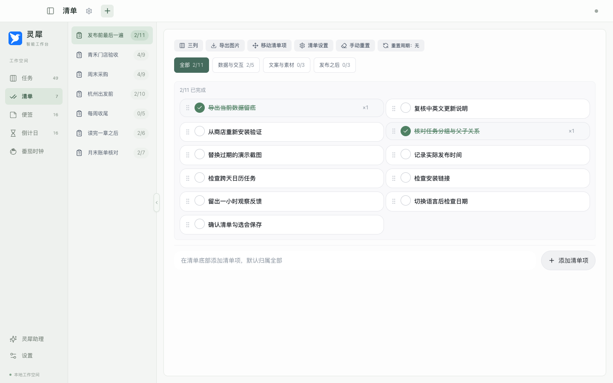613x383 pixels.
Task: Open 杭州出发前 checklist
Action: point(112,94)
